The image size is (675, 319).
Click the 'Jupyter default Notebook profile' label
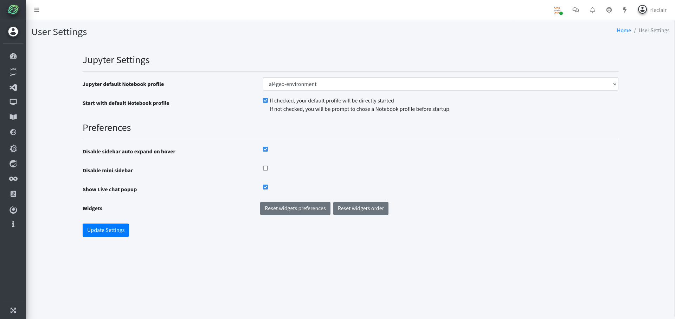[123, 84]
